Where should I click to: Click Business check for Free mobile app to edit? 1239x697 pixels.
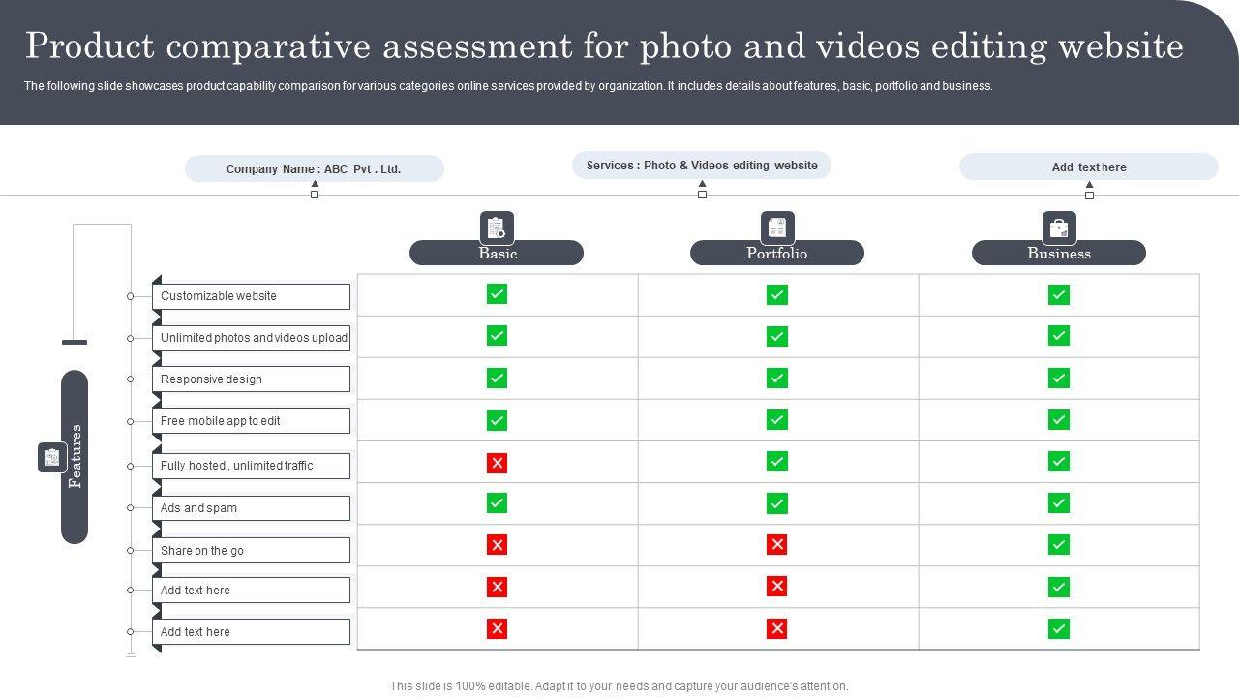(1059, 419)
